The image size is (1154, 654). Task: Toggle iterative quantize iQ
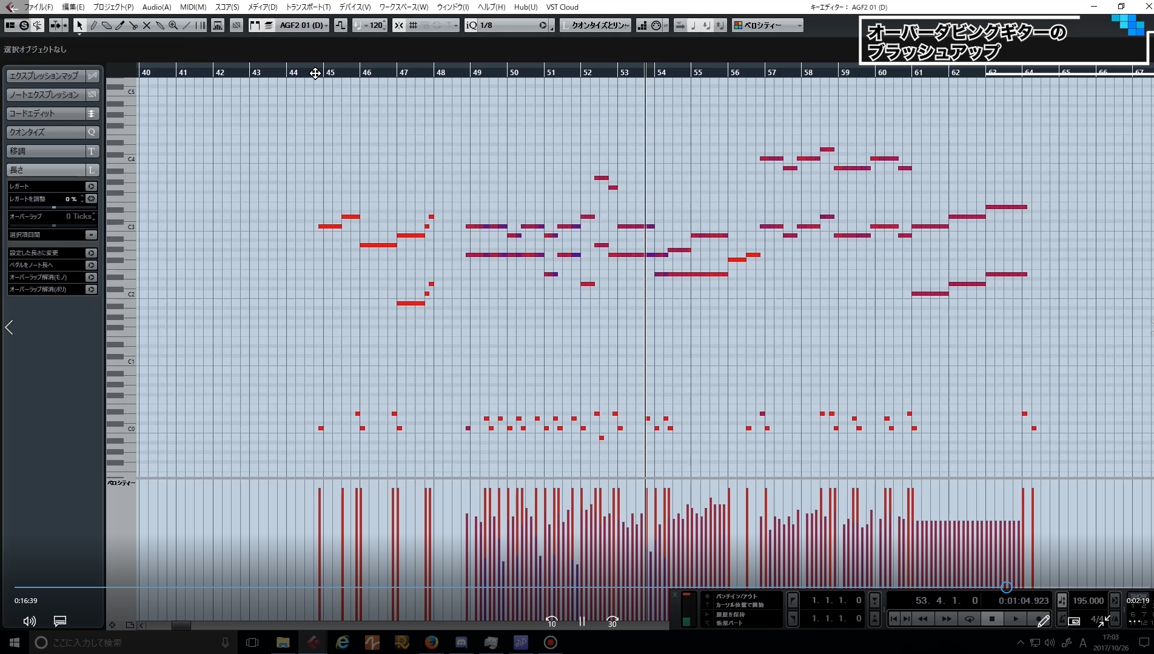pyautogui.click(x=471, y=25)
